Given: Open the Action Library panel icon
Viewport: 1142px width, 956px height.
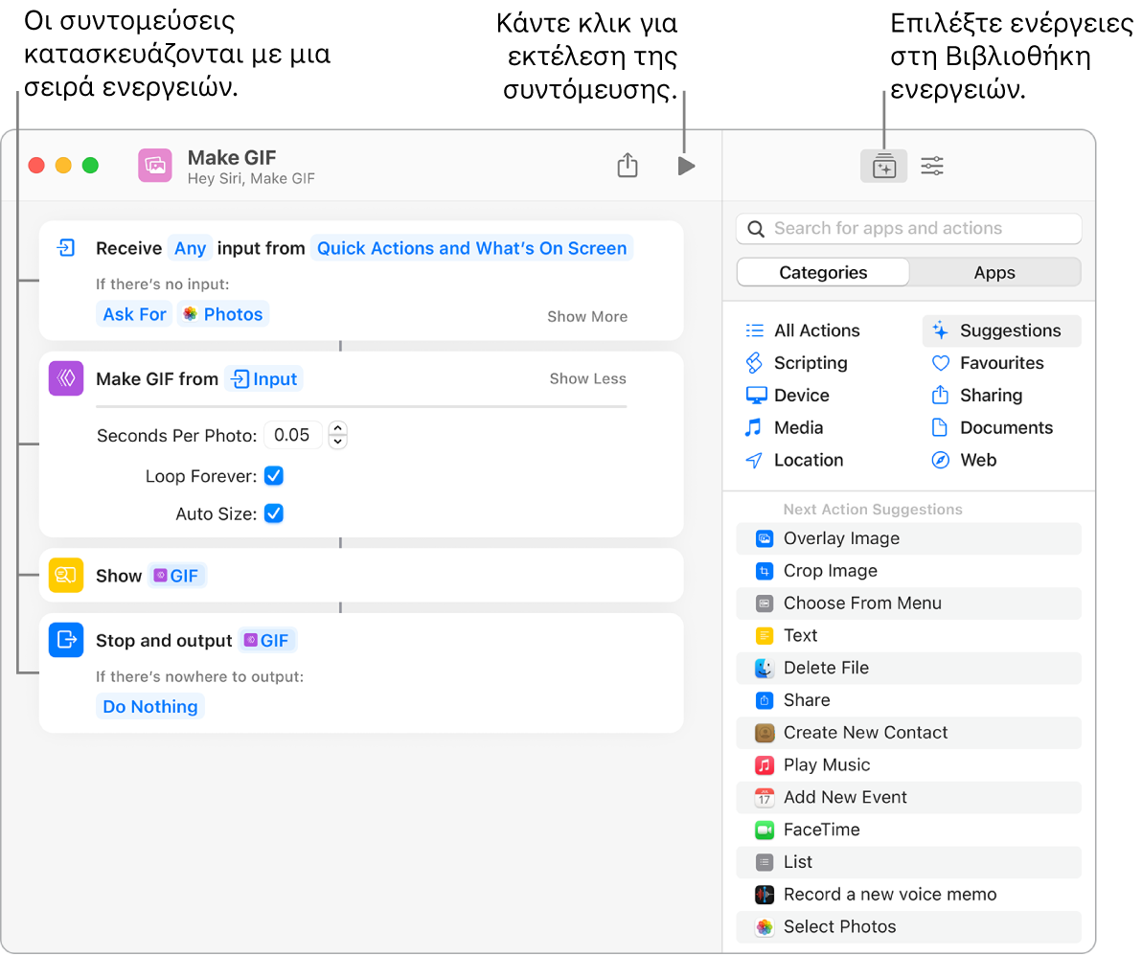Looking at the screenshot, I should pyautogui.click(x=883, y=167).
